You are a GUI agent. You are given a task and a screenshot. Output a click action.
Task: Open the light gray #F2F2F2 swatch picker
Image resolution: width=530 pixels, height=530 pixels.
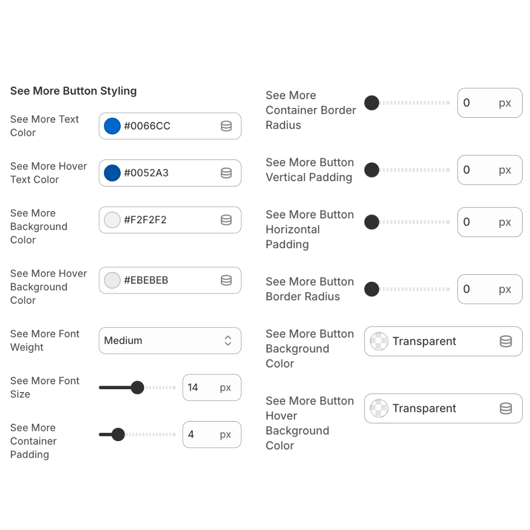[112, 220]
